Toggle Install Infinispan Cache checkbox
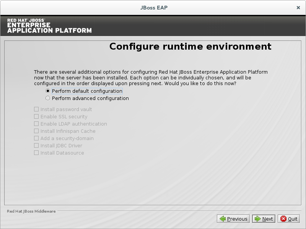Screen dimensions: 306x229 tap(36, 131)
